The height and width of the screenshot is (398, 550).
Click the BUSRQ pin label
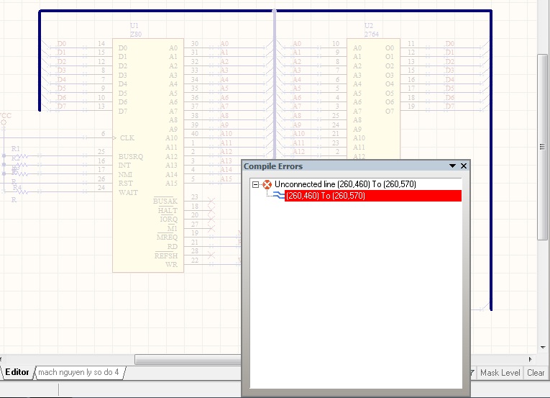[x=131, y=157]
